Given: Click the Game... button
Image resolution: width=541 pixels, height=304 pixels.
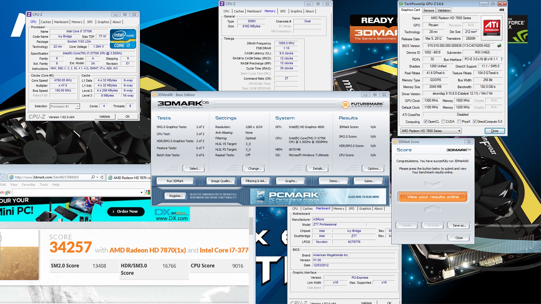Looking at the screenshot, I should [x=369, y=181].
